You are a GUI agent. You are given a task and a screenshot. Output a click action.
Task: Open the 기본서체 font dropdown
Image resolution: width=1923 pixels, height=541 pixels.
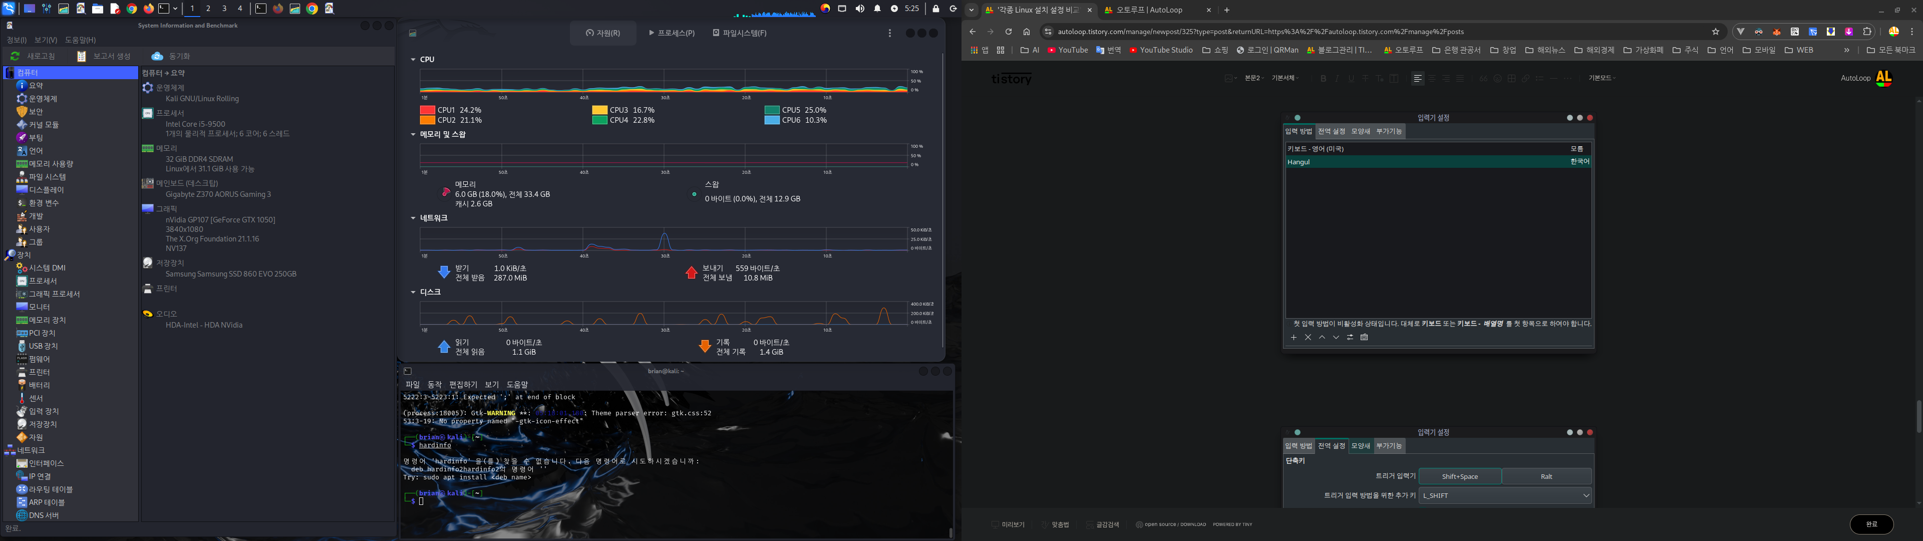click(1285, 79)
